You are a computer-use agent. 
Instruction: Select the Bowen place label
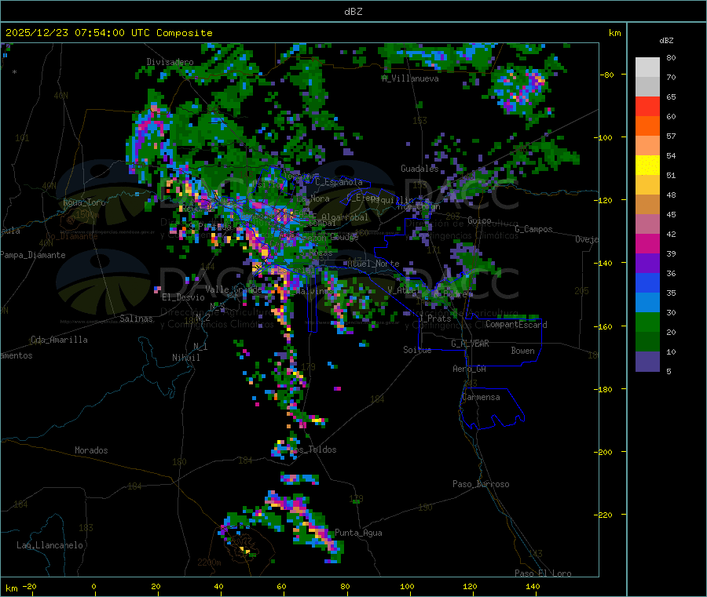(x=522, y=351)
